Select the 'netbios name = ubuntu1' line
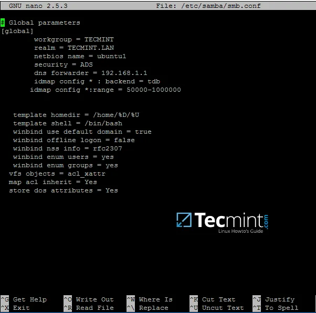This screenshot has height=313, width=316. pos(80,56)
